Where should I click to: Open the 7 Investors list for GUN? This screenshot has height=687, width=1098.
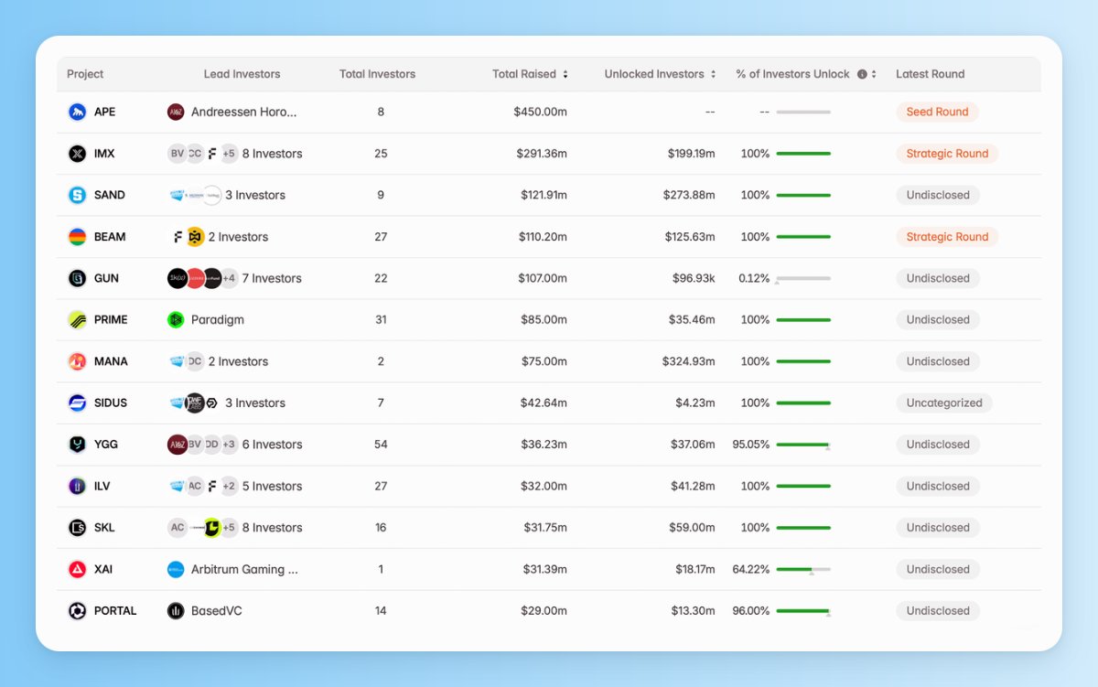tap(272, 278)
